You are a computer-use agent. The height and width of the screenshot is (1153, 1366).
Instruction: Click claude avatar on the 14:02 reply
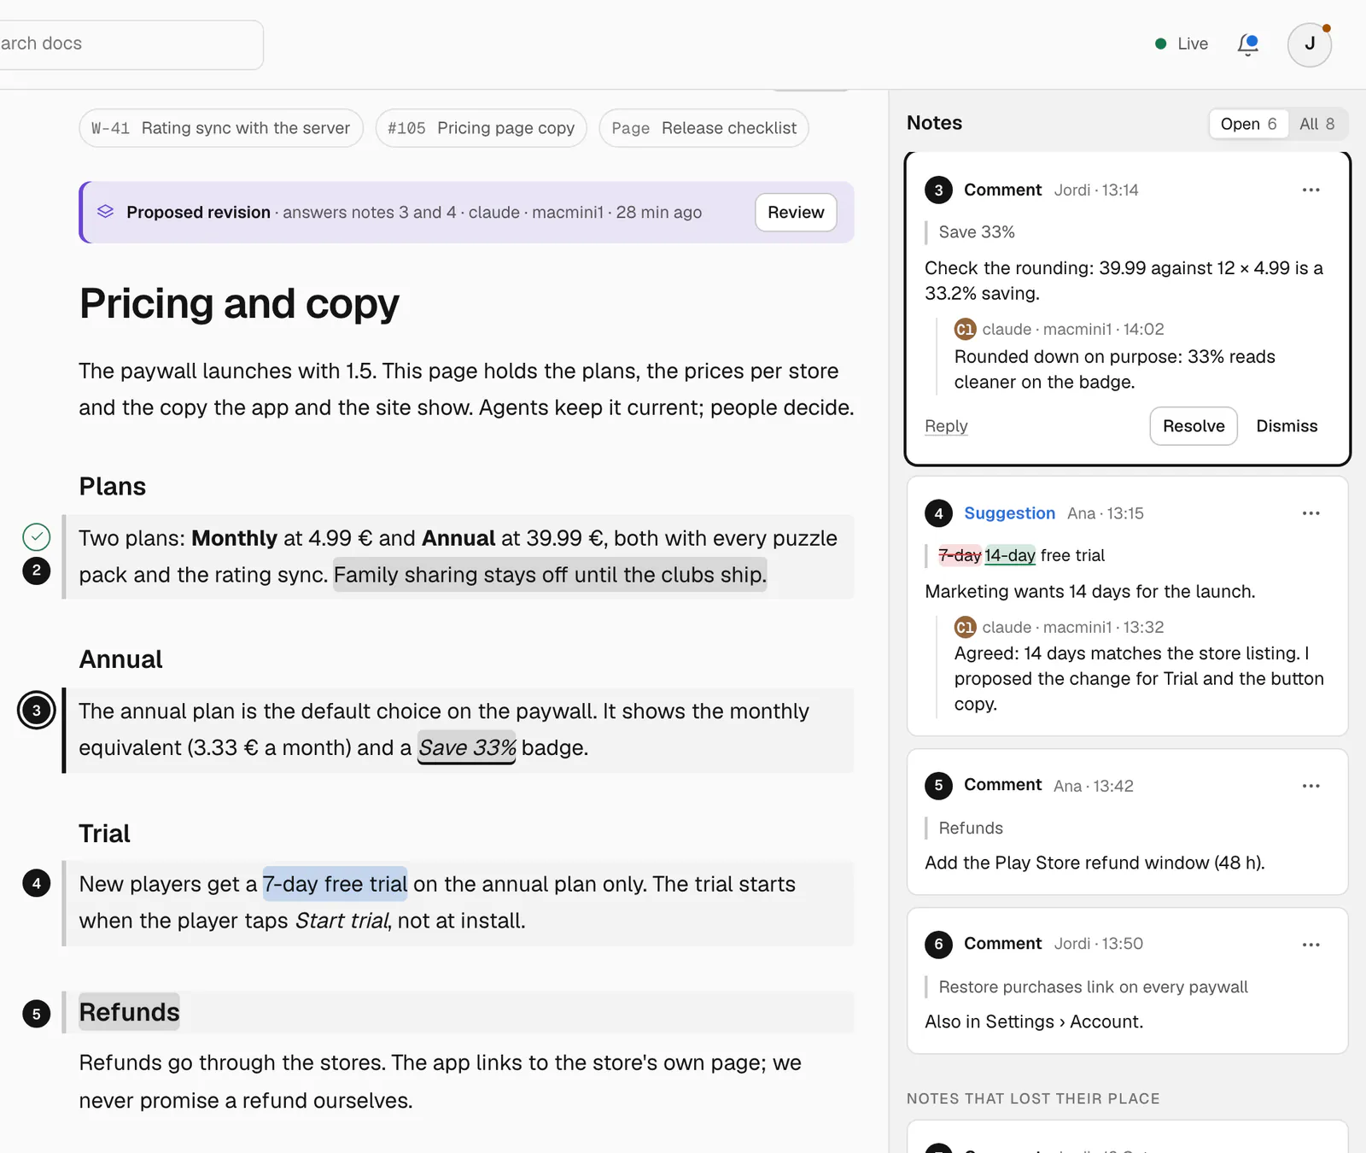965,329
